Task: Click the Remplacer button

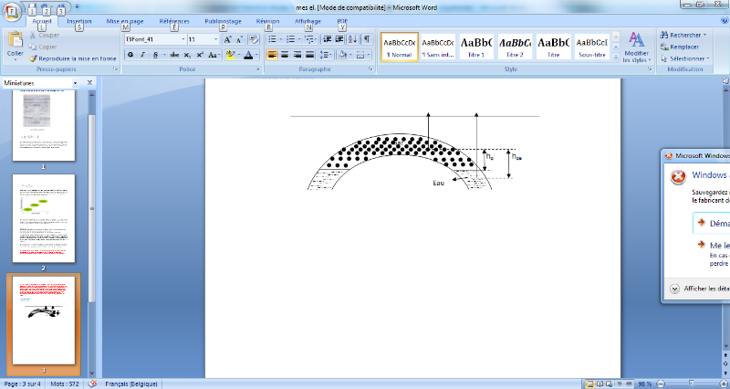Action: [x=684, y=47]
